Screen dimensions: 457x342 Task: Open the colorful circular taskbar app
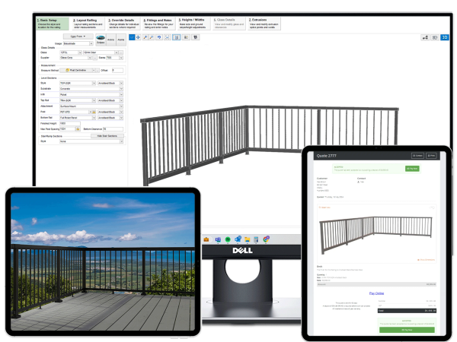coord(266,239)
